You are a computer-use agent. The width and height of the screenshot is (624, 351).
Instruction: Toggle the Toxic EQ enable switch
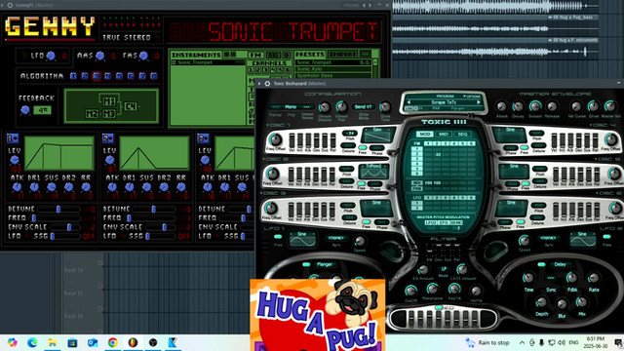tap(440, 308)
